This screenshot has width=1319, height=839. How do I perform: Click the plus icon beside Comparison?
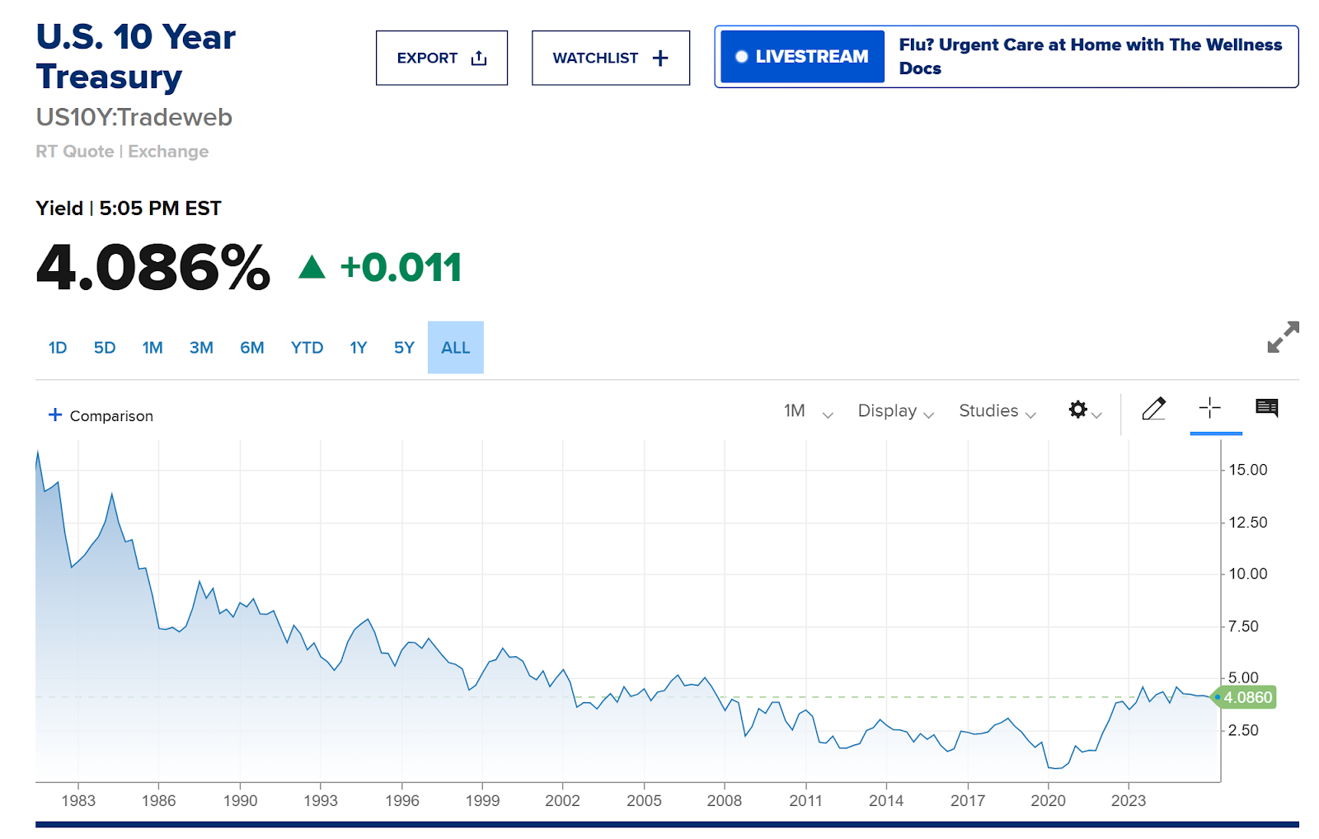(x=55, y=415)
